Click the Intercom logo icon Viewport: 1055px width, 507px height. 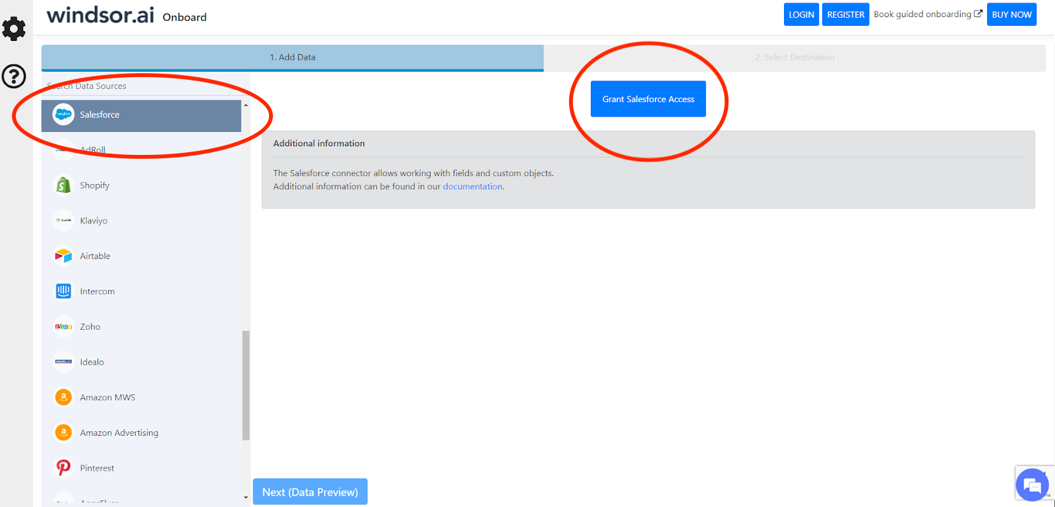pyautogui.click(x=63, y=291)
